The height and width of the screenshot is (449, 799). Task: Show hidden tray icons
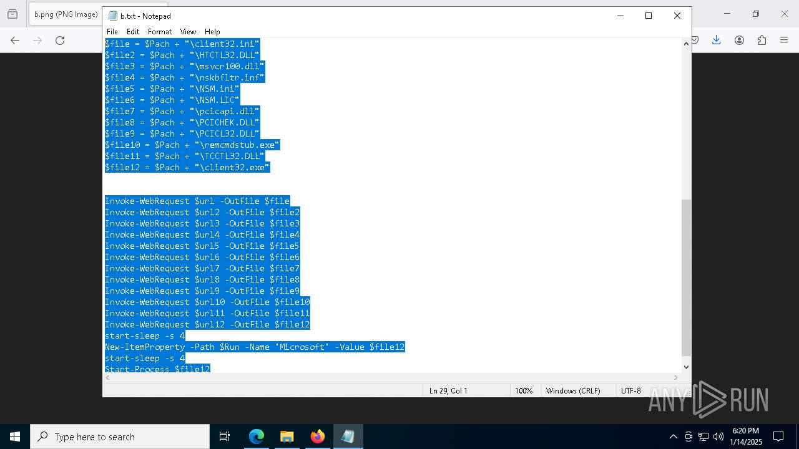point(673,437)
